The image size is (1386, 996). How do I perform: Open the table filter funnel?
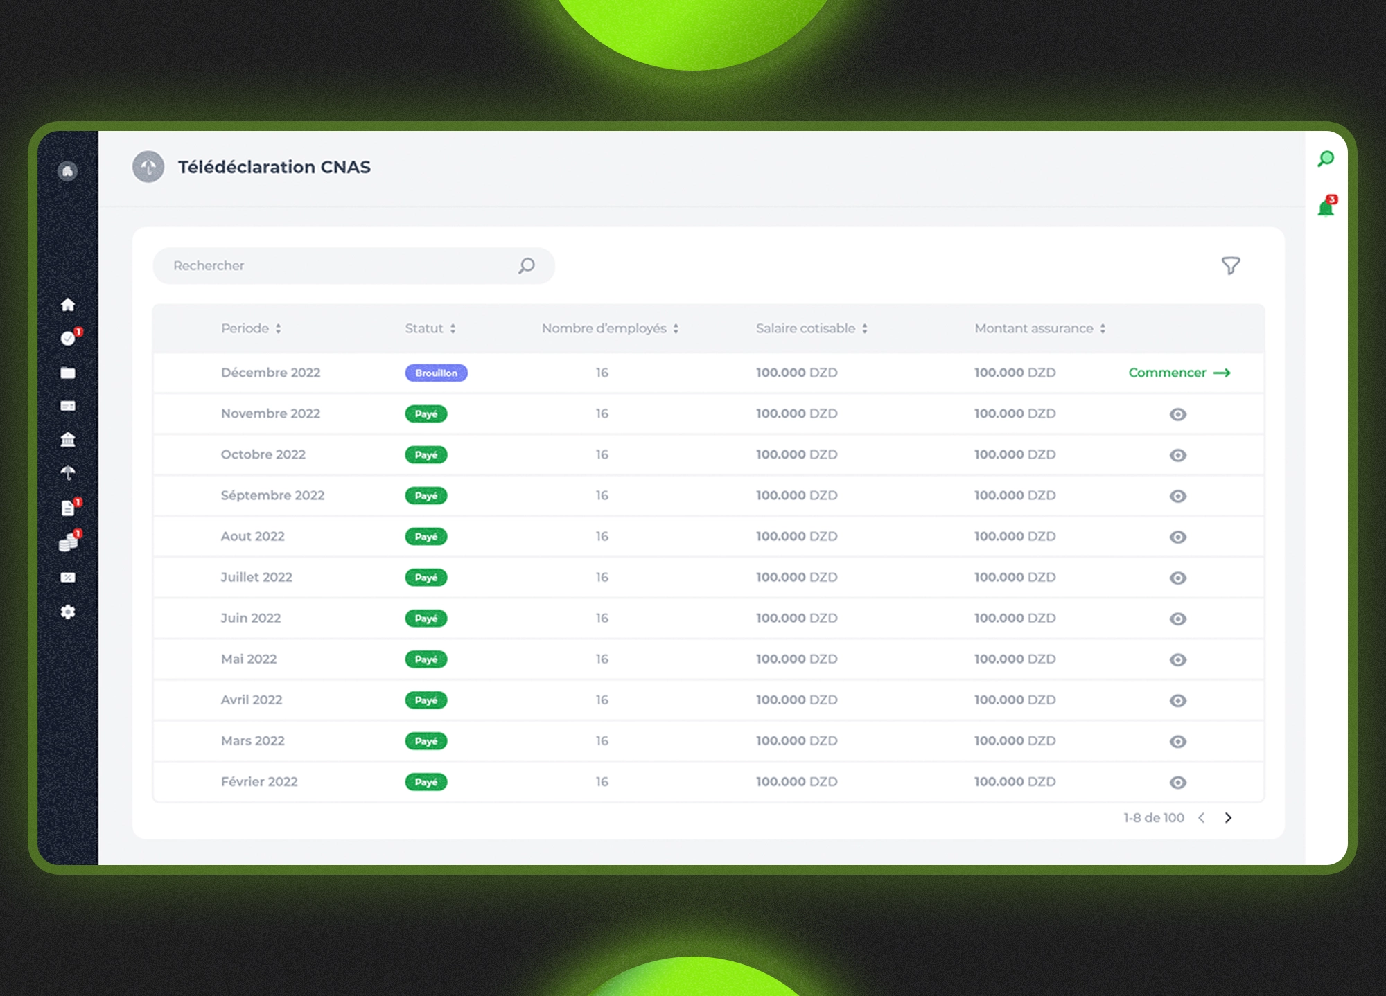[1231, 266]
